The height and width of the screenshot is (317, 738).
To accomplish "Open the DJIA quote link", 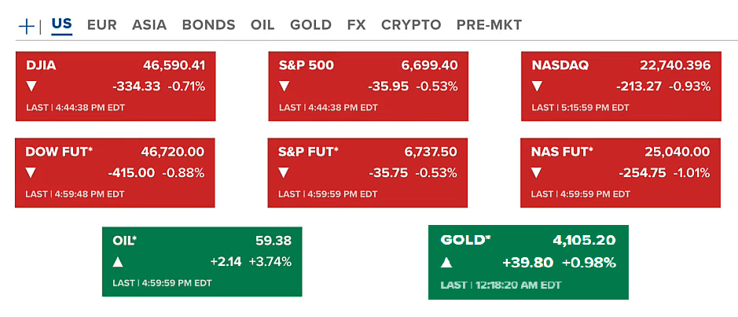I will point(41,65).
